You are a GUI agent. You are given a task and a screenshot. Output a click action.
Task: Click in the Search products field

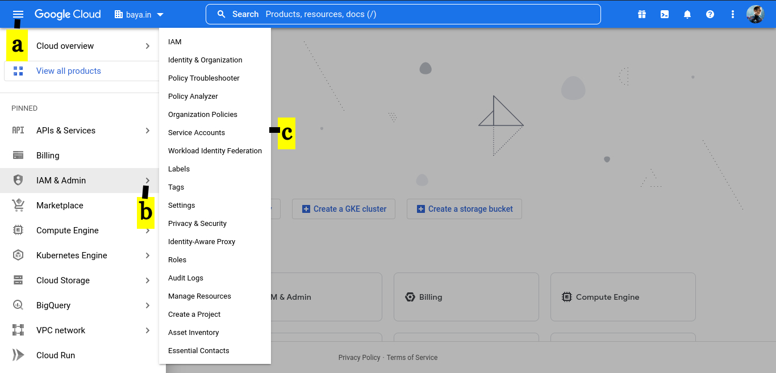403,14
